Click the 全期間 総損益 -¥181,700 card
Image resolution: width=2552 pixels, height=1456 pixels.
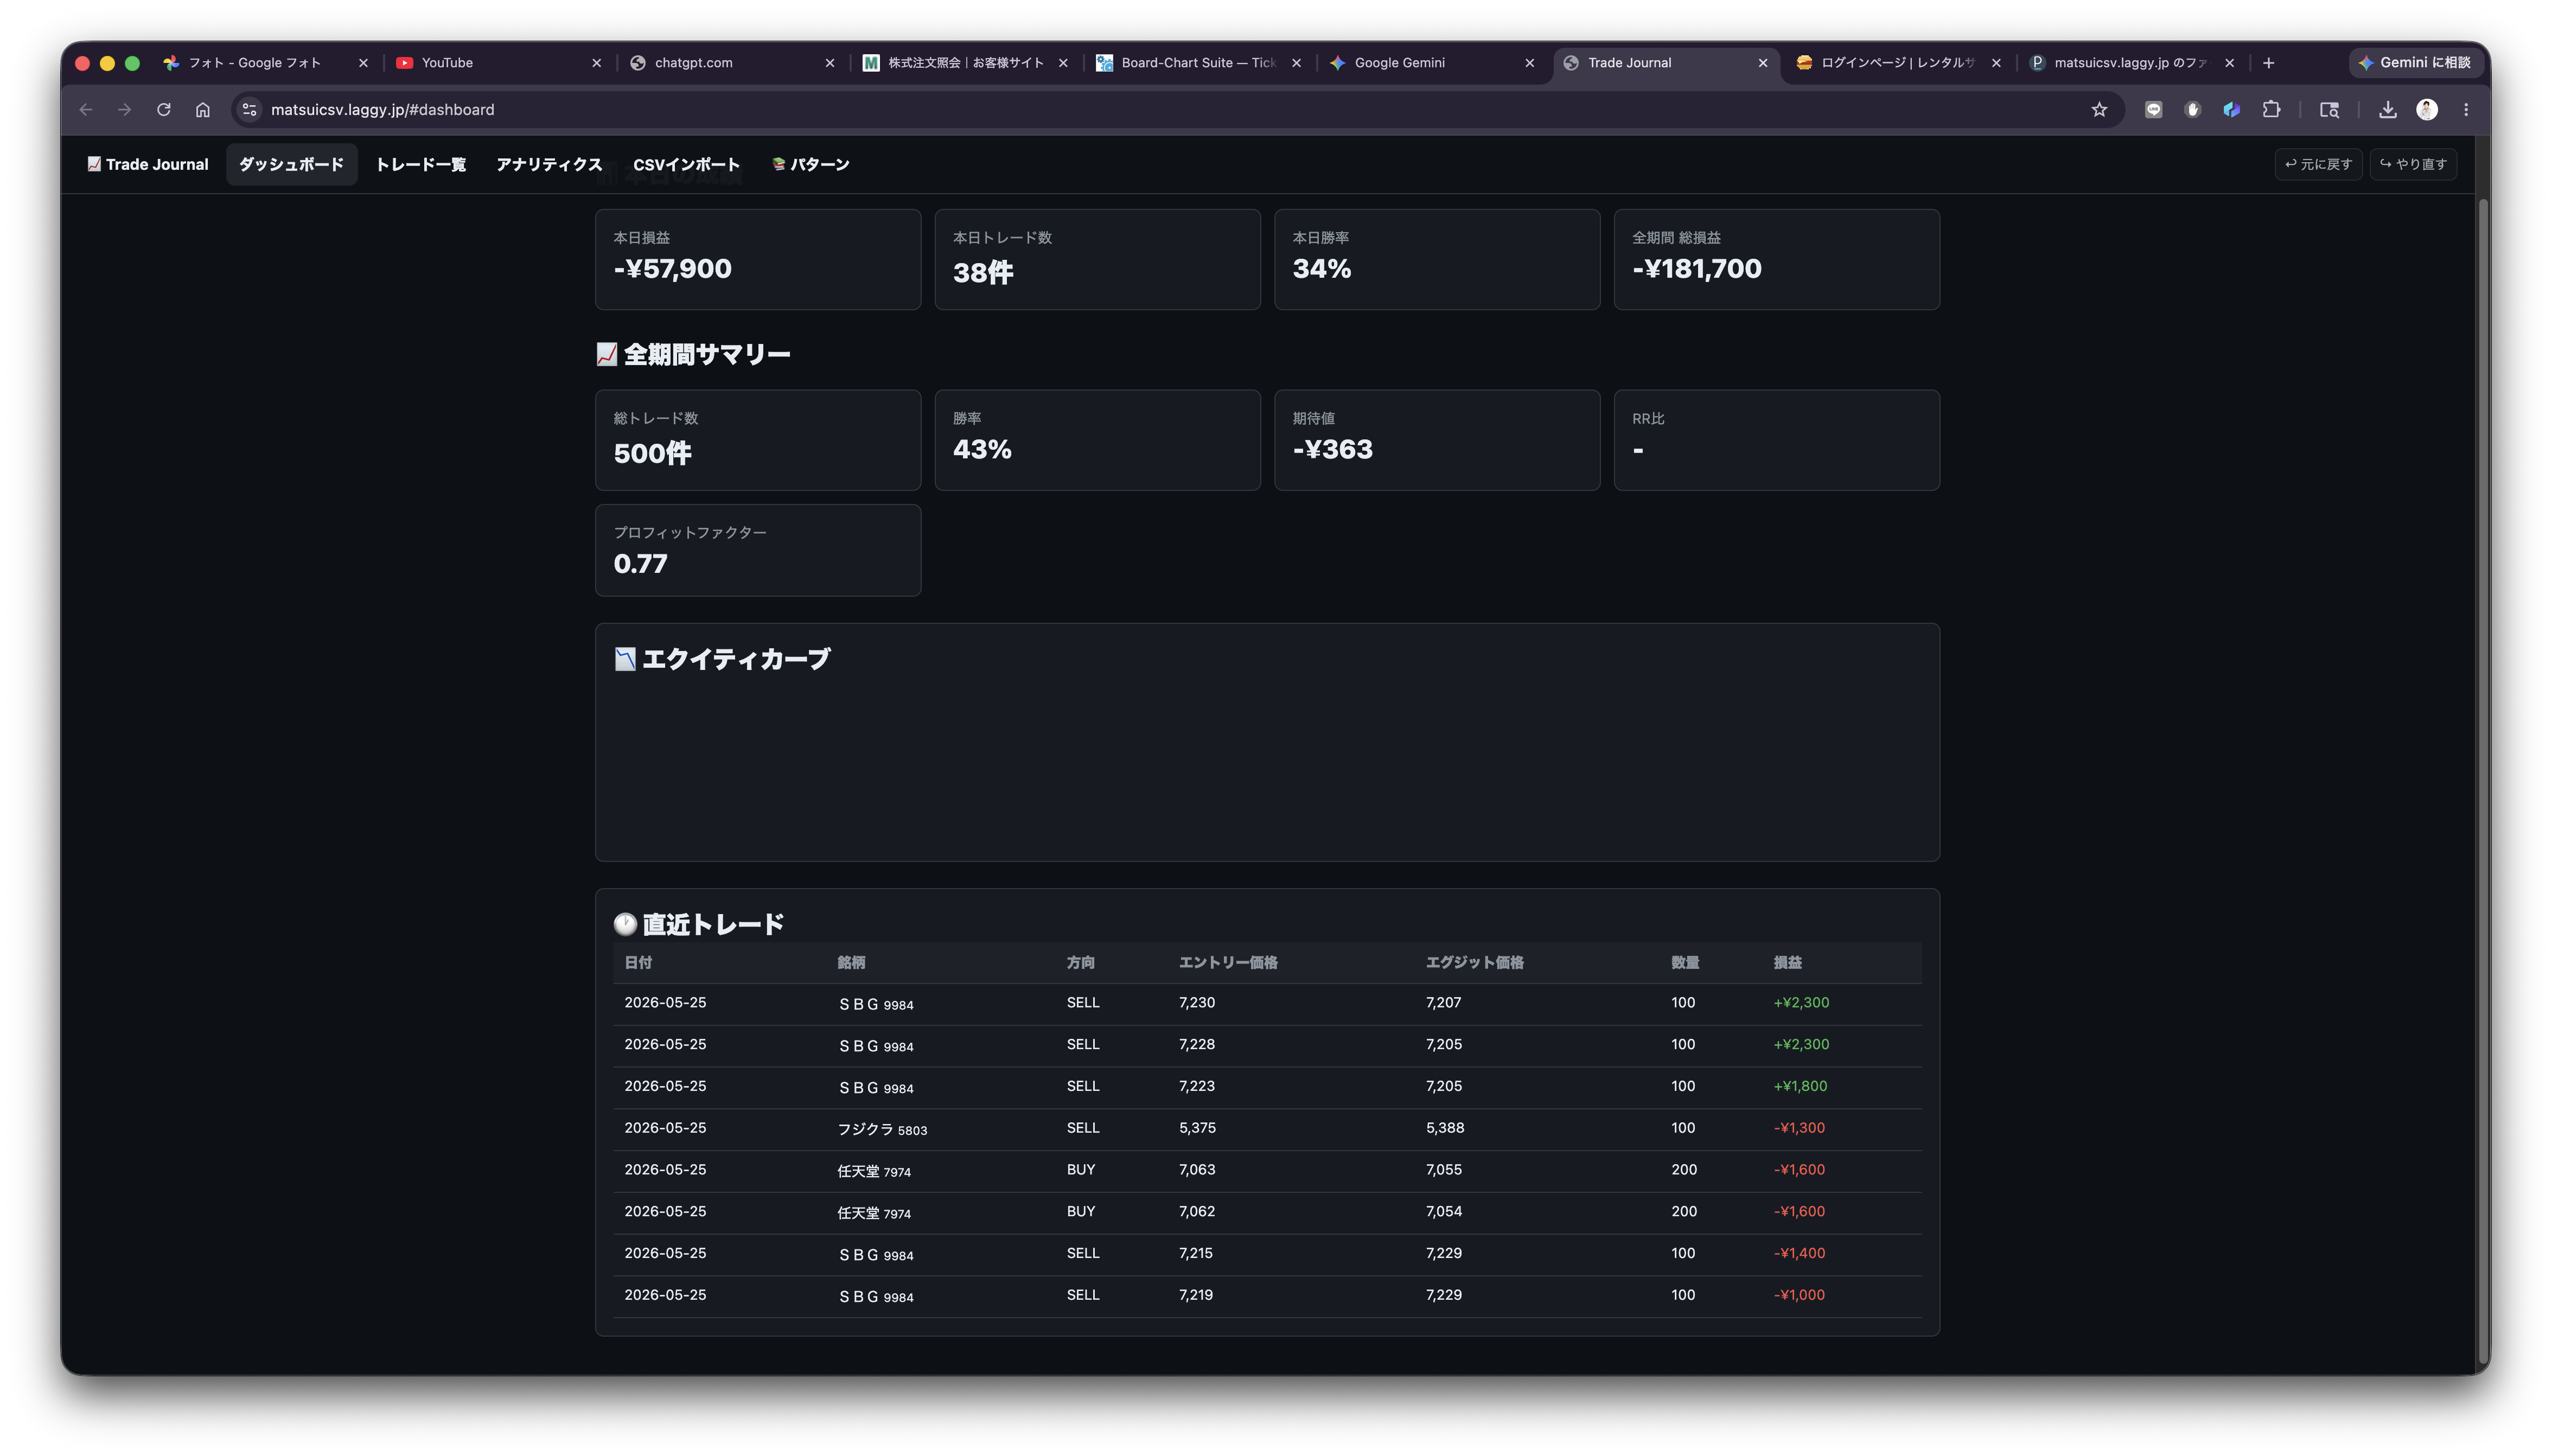pos(1776,260)
